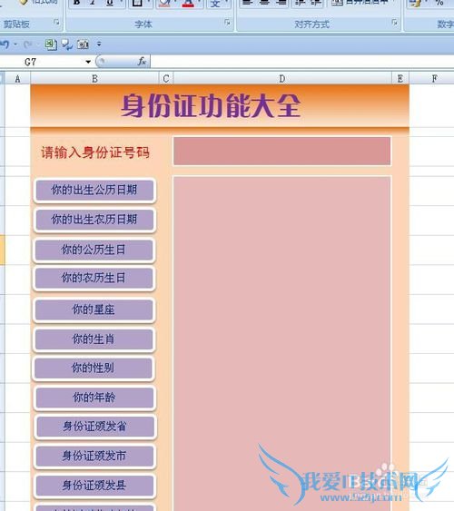The width and height of the screenshot is (454, 511).
Task: Select column B header
Action: [94, 79]
